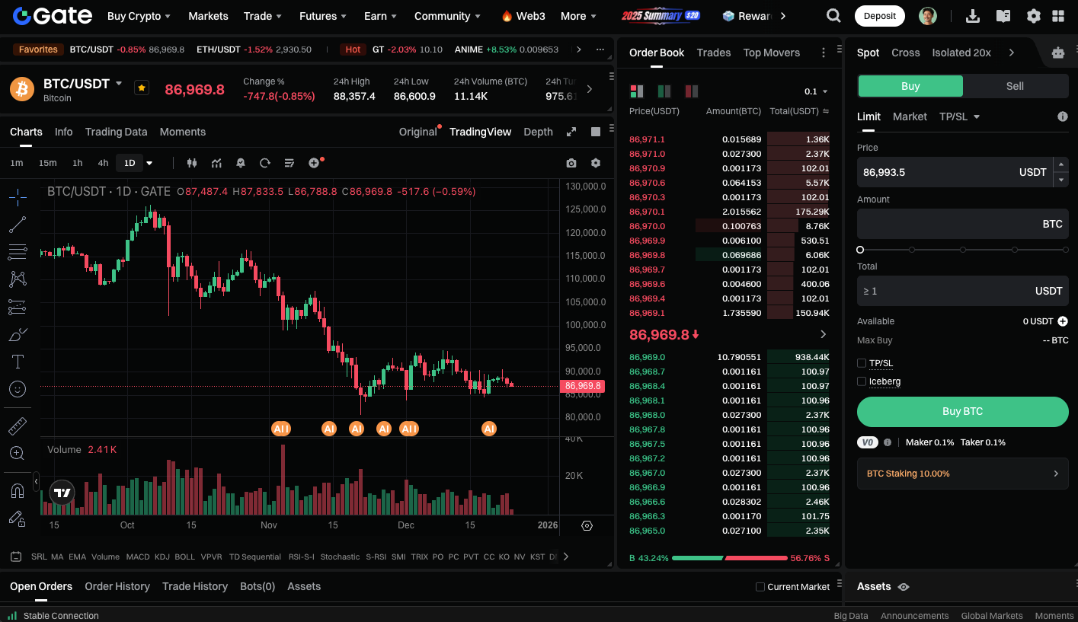Viewport: 1078px width, 622px height.
Task: Open the chart indicators icon
Action: (216, 163)
